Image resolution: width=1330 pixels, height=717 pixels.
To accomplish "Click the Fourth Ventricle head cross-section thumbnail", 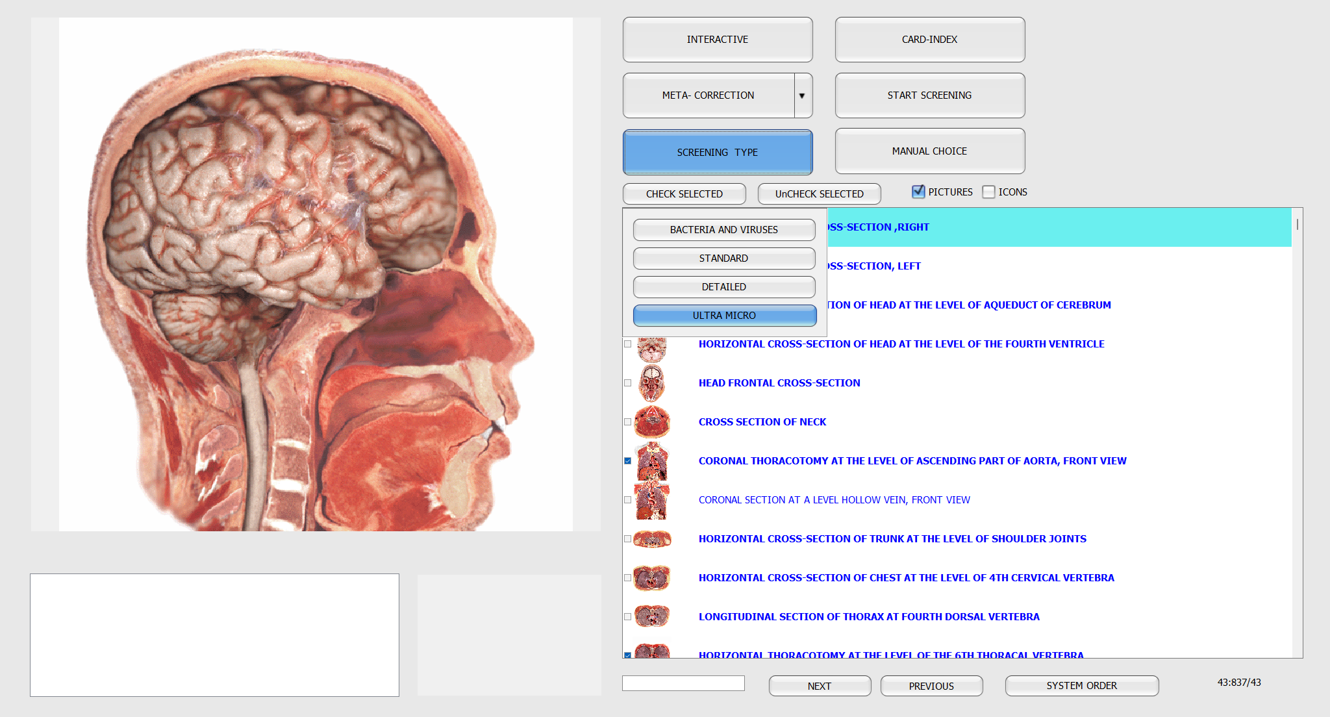I will tap(651, 349).
